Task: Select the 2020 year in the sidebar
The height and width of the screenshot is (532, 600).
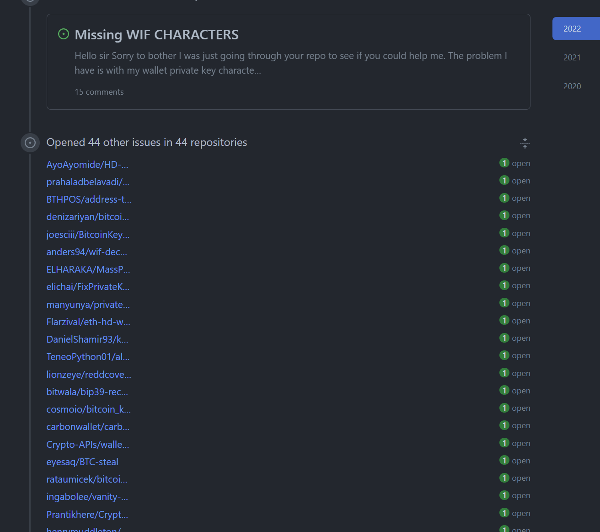Action: [572, 86]
